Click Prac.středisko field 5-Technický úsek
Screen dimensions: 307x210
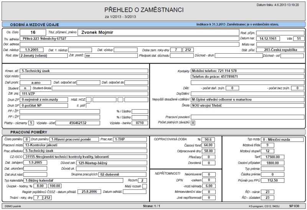point(85,151)
